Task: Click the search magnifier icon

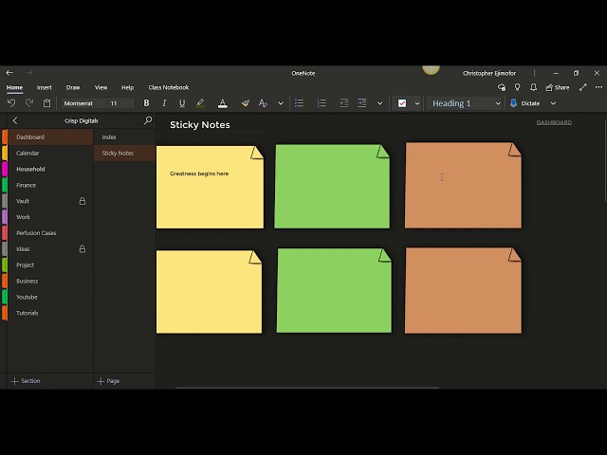Action: point(148,120)
